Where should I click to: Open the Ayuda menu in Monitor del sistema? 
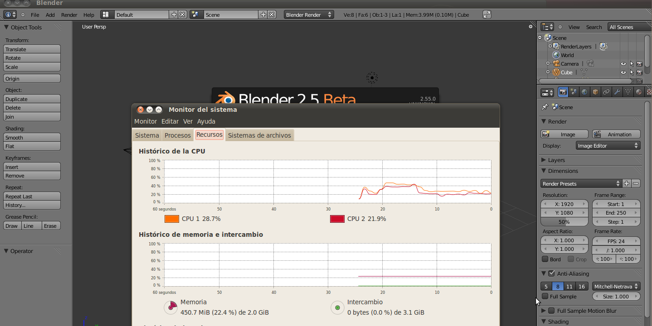[x=206, y=121]
